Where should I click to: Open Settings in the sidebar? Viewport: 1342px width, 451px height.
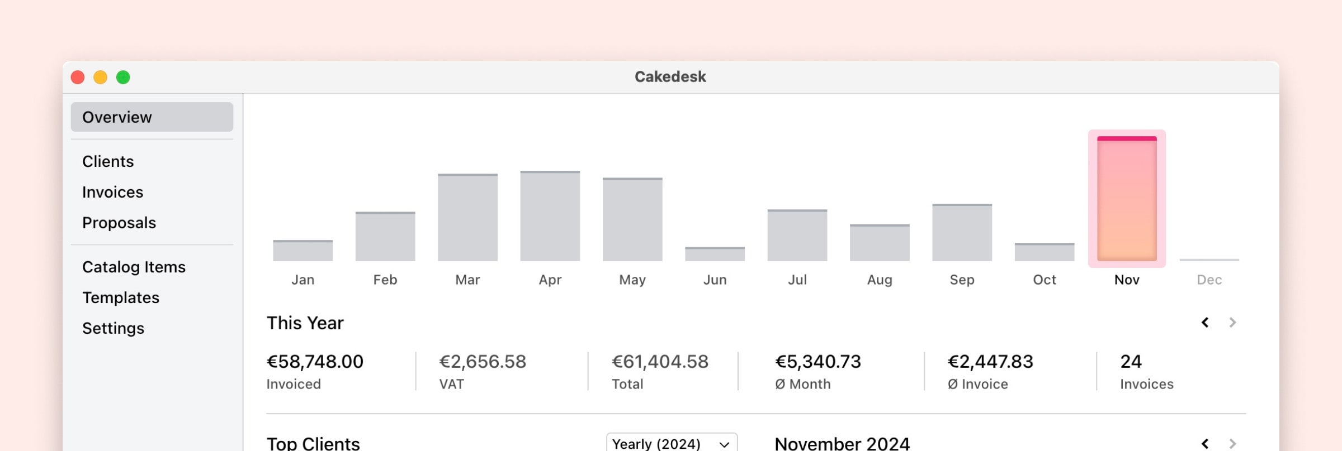point(113,328)
